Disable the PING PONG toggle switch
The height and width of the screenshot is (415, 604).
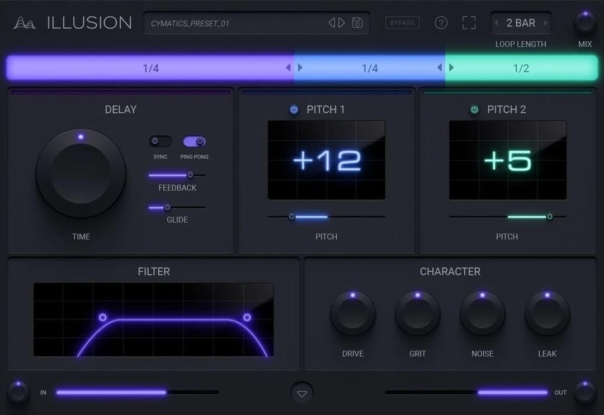(194, 141)
